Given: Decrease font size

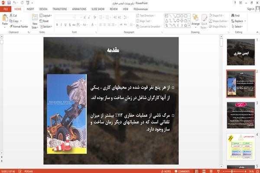Looking at the screenshot, I should [x=89, y=17].
